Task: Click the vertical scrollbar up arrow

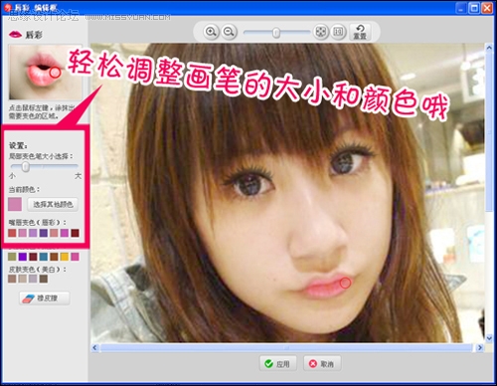Action: point(489,48)
